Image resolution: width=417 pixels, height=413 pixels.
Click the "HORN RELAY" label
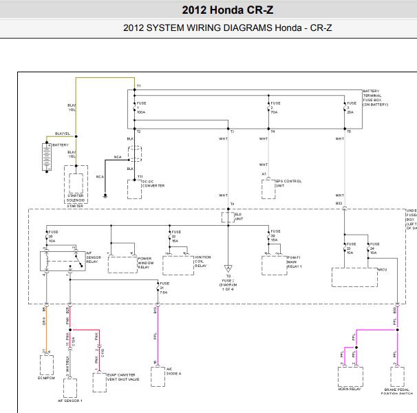pyautogui.click(x=350, y=389)
